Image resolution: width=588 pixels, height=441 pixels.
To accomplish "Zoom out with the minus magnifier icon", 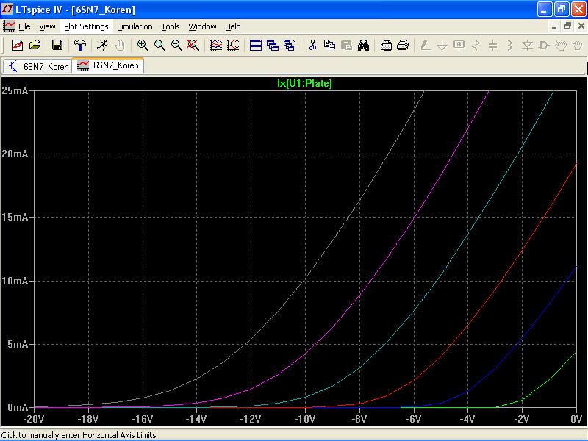I will click(x=176, y=46).
